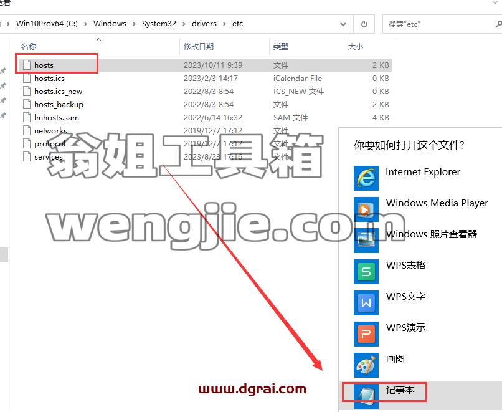Choose the WPS演示 presentation icon
502x412 pixels.
click(366, 334)
